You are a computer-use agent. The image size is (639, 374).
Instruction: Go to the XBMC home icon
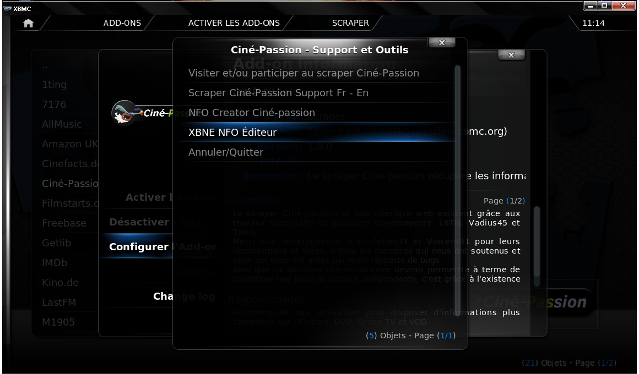point(28,23)
